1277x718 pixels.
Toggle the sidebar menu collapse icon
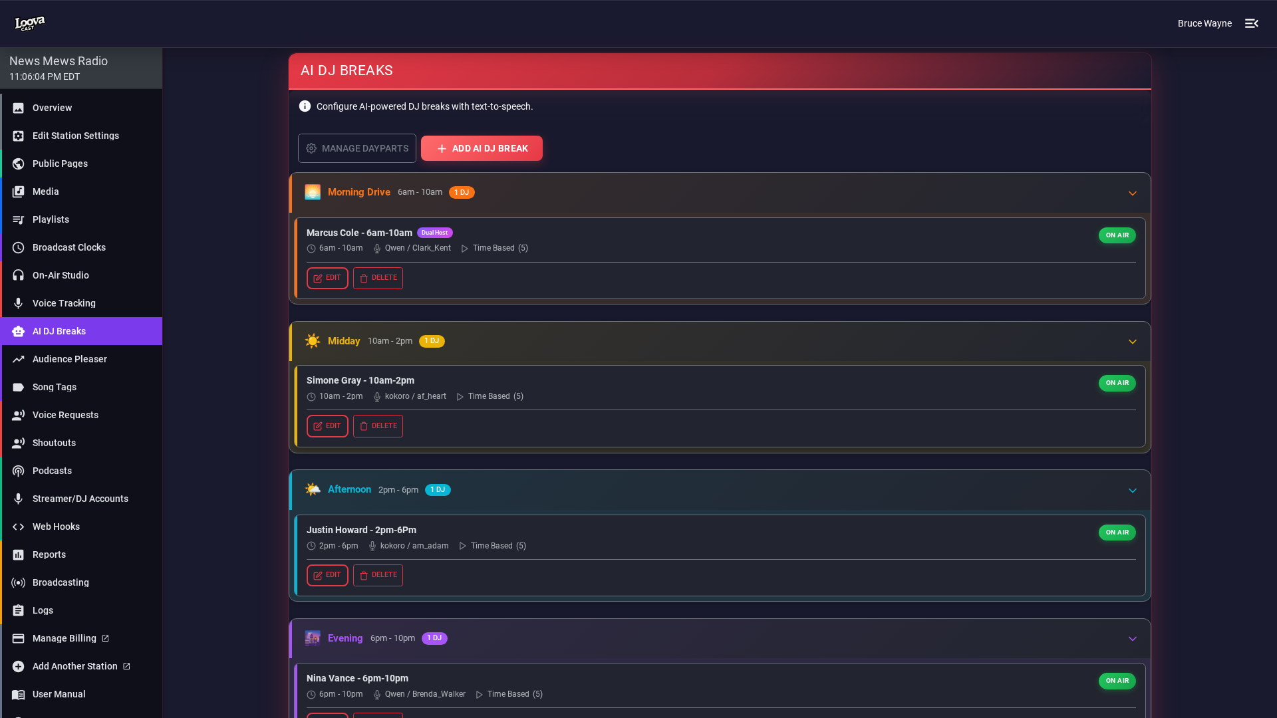point(1251,23)
